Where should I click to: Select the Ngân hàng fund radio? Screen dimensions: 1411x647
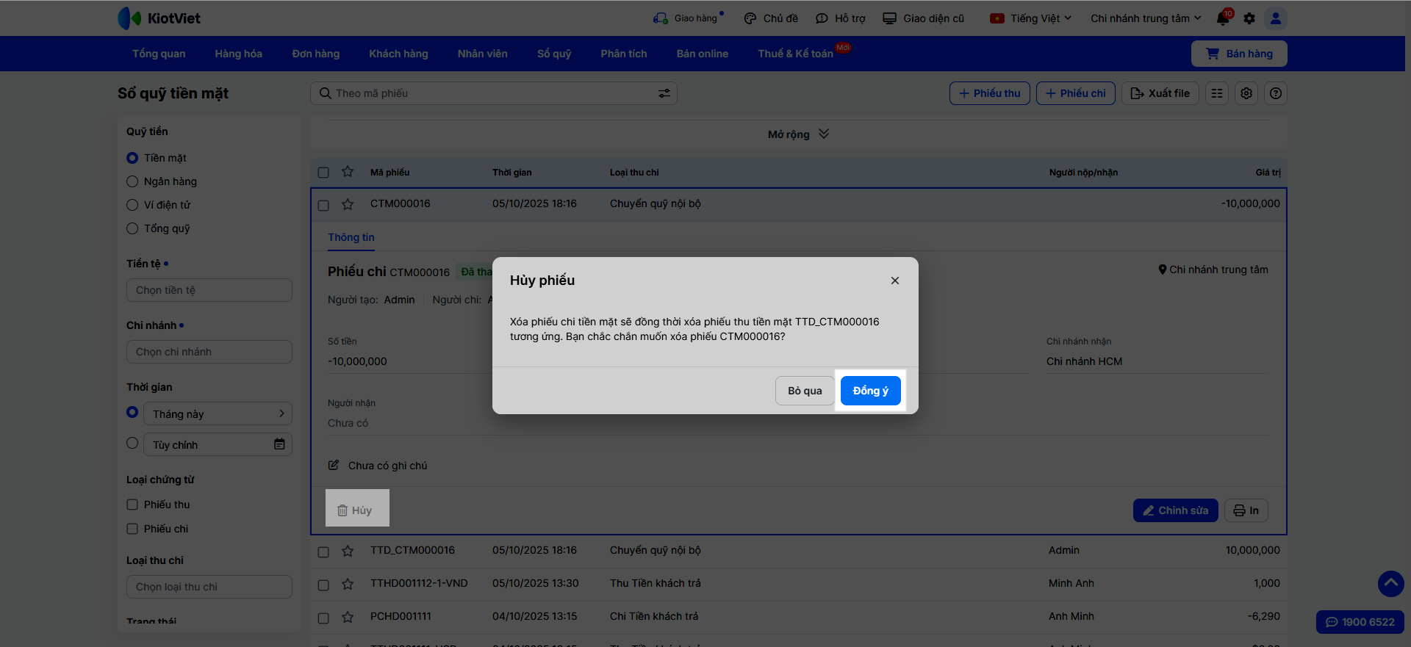(x=132, y=181)
